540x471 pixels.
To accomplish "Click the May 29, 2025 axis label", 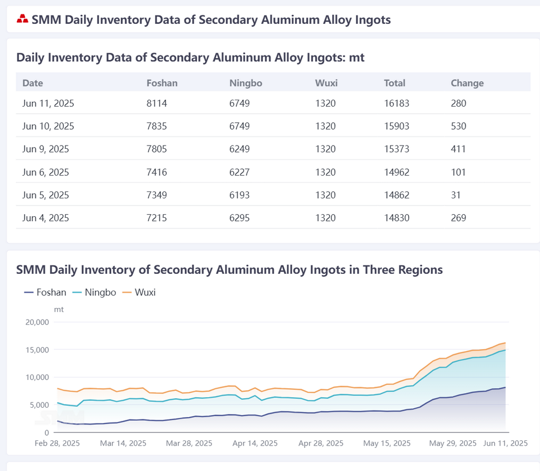I will pyautogui.click(x=453, y=443).
